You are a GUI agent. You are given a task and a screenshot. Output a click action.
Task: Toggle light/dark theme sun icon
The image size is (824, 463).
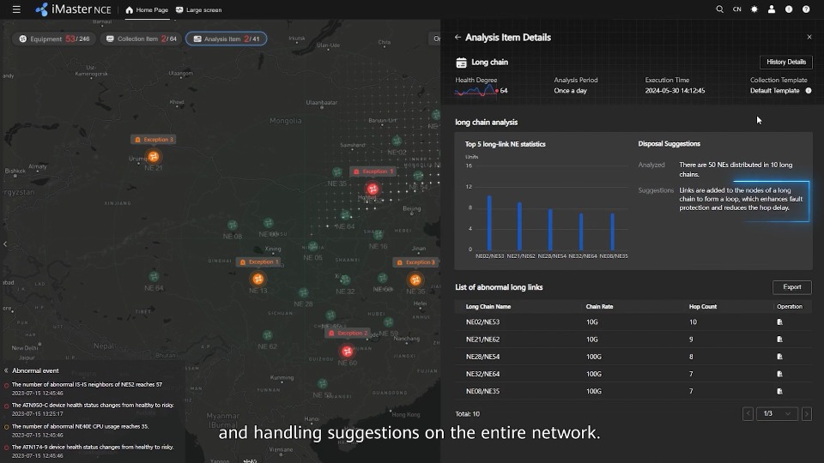pos(754,9)
